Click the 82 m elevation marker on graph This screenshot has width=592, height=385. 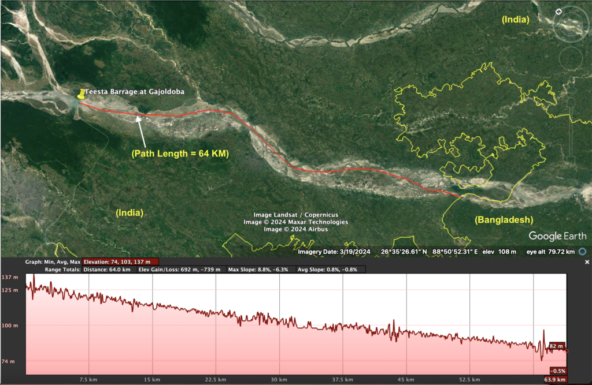click(556, 346)
